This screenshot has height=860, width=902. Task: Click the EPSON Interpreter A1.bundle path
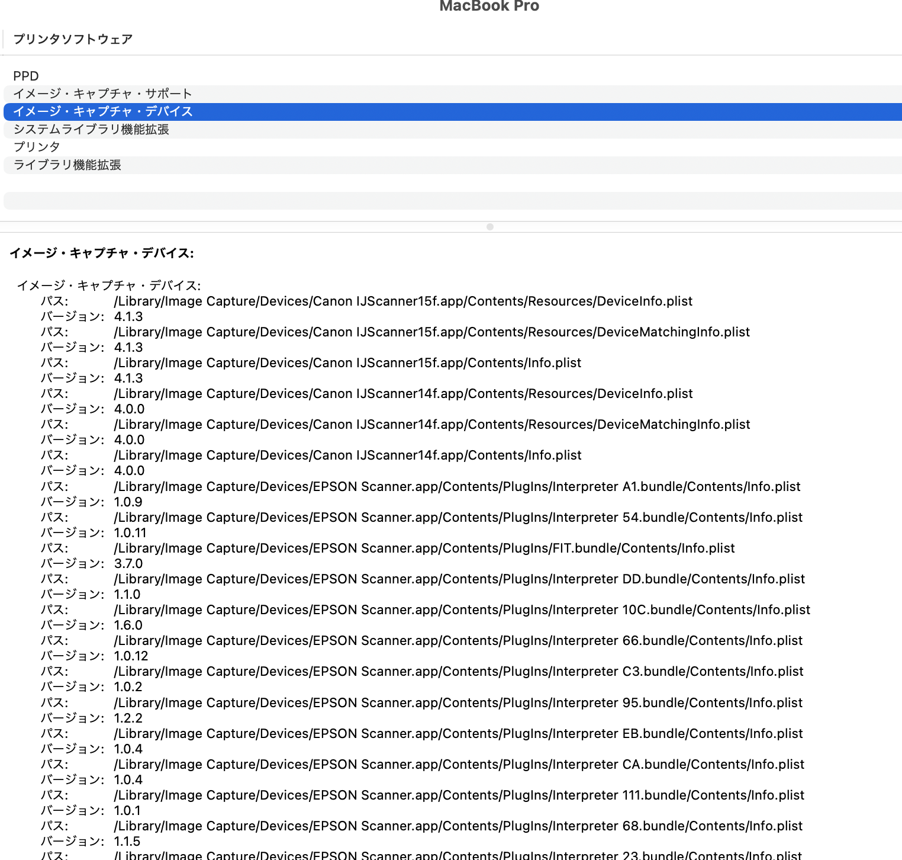coord(457,487)
